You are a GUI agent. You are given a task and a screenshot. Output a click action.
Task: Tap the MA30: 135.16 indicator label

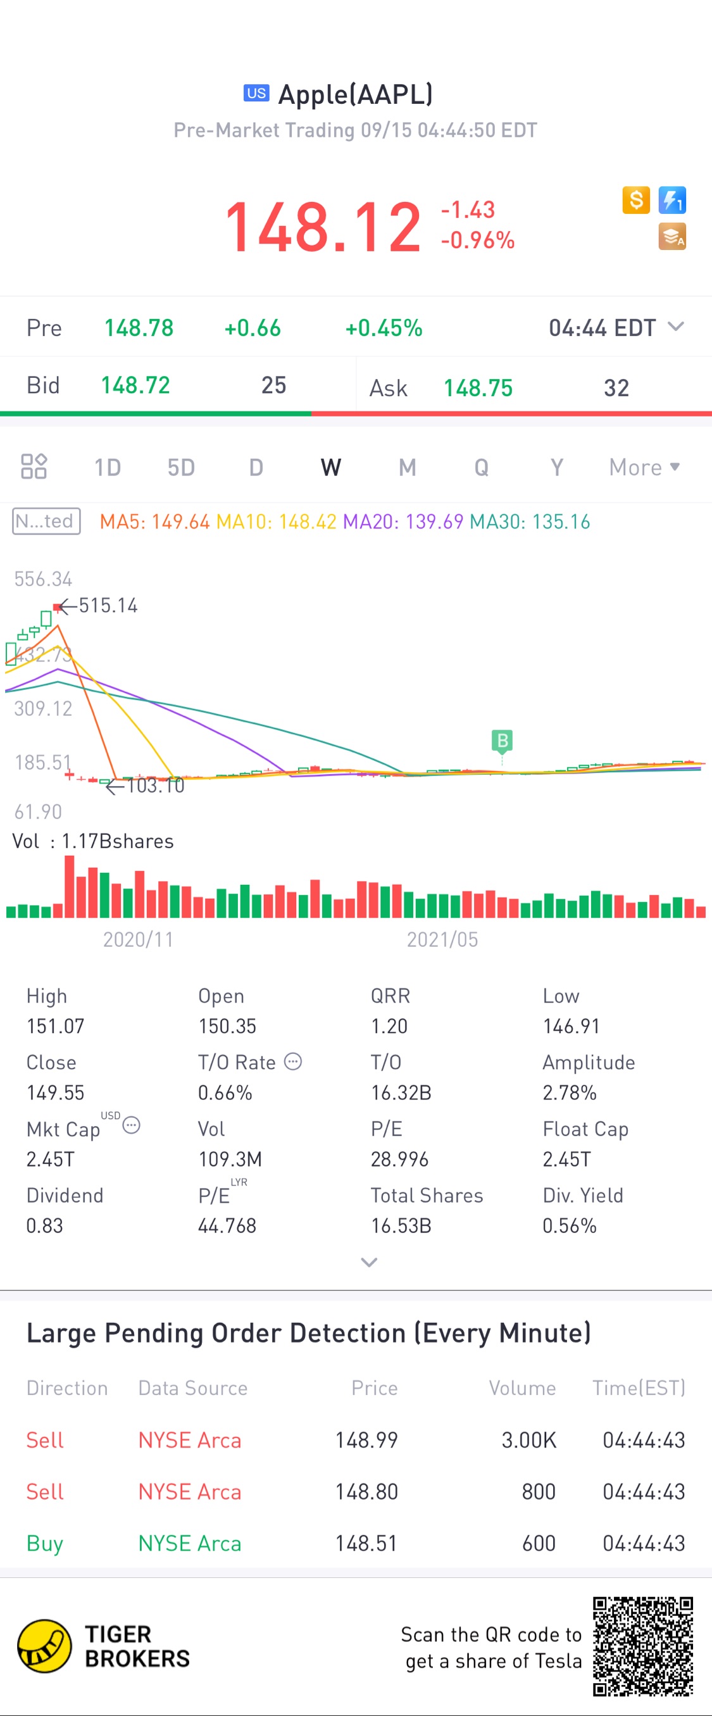coord(530,522)
